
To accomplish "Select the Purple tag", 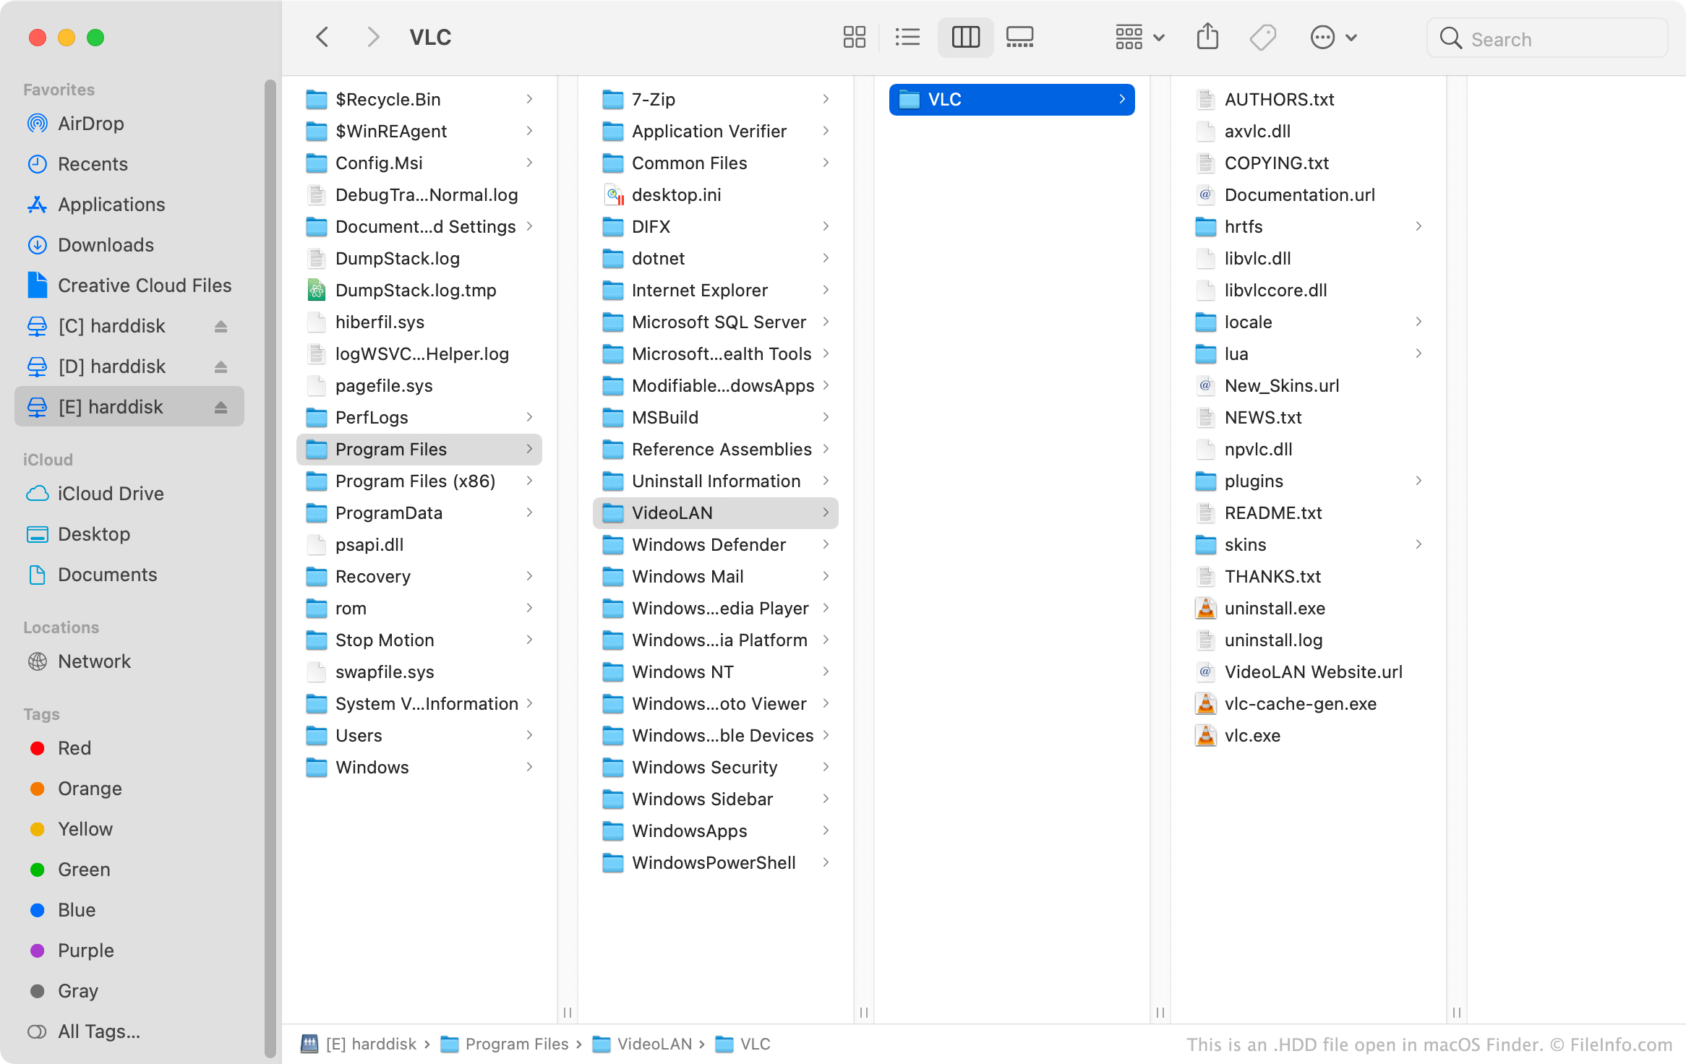I will click(85, 951).
